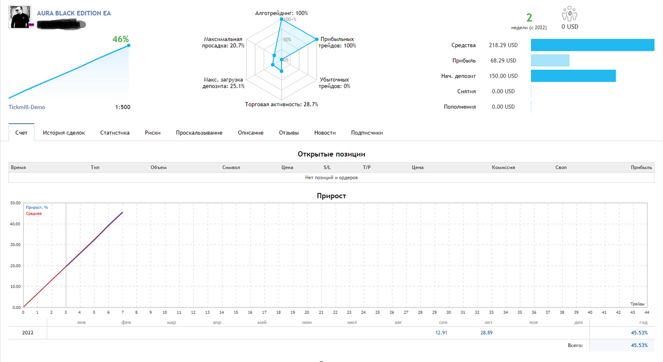Open the История сделок tab
Viewport: 663px width, 362px height.
[64, 132]
